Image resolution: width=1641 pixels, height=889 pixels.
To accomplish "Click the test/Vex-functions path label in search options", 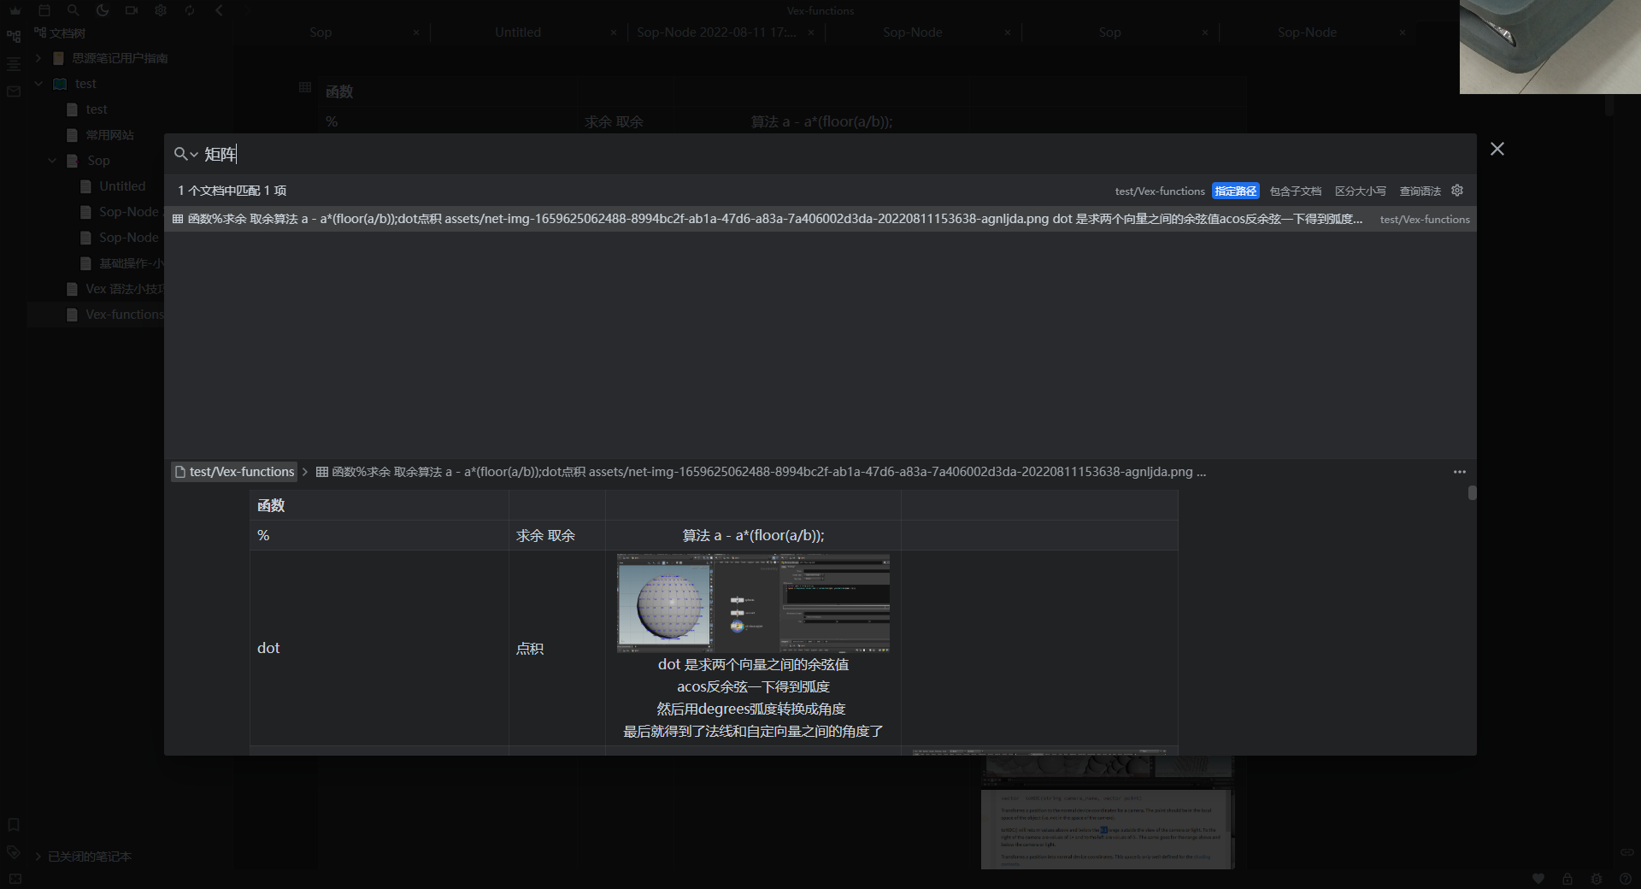I will (x=1160, y=191).
